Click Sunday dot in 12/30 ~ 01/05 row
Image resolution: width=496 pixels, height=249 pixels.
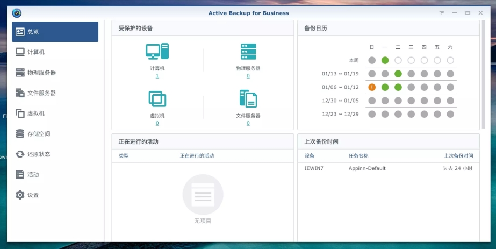[372, 101]
